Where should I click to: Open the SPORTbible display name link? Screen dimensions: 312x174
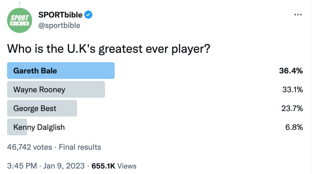click(x=60, y=14)
